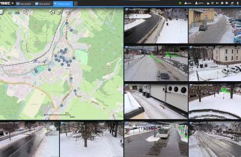Click the camera marker nearest road label 44
241x157 pixels.
tap(67, 23)
